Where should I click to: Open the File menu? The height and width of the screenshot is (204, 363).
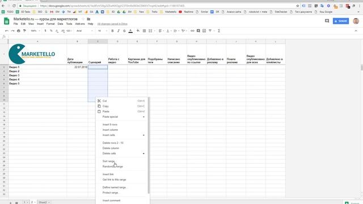point(15,24)
